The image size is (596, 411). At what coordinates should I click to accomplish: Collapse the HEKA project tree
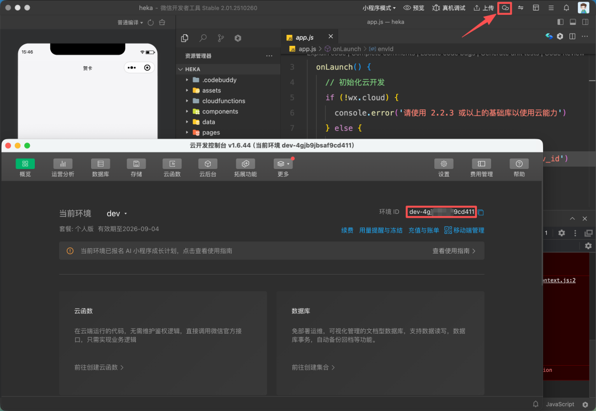click(x=180, y=68)
